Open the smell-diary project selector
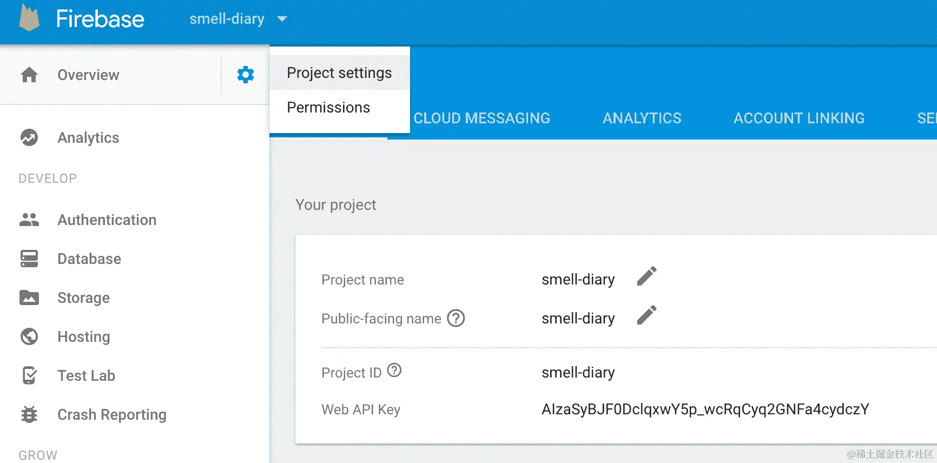937x463 pixels. pyautogui.click(x=238, y=19)
